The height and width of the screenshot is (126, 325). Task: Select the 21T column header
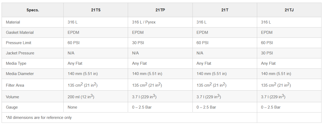coord(225,10)
